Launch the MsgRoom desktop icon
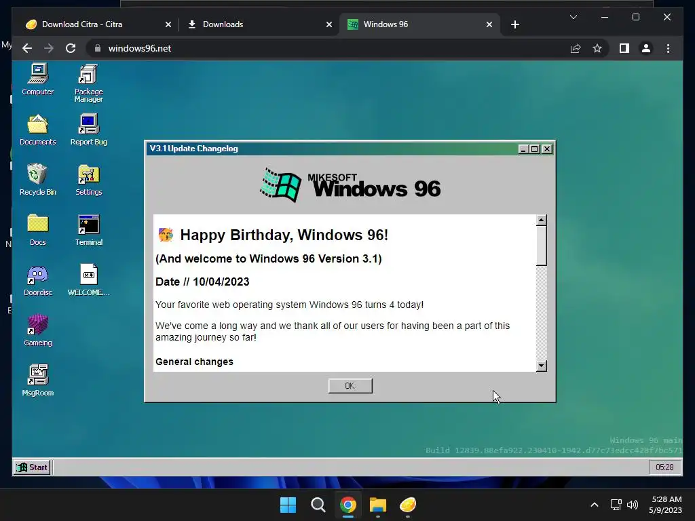 point(38,381)
